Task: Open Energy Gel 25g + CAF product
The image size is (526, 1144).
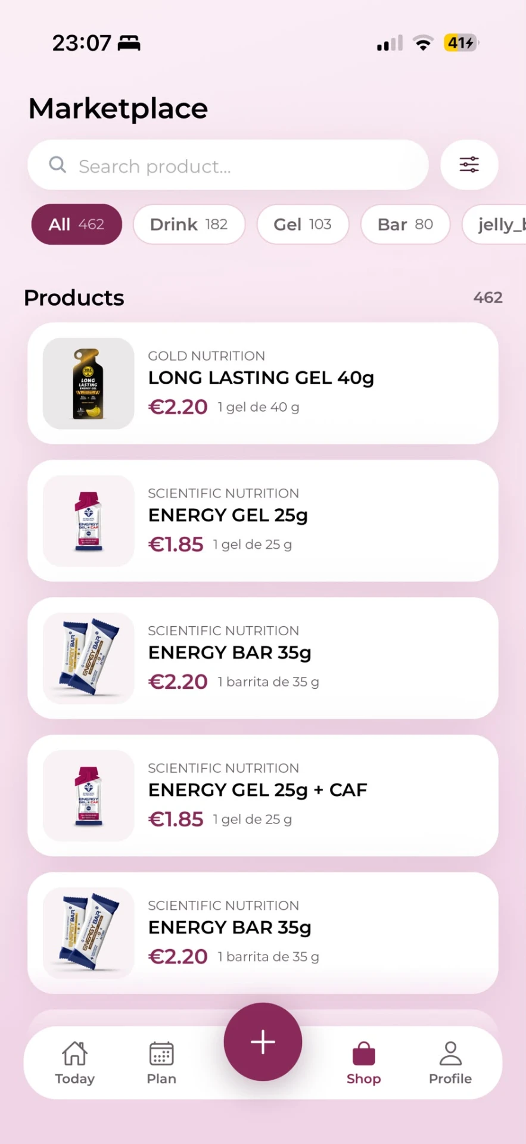Action: (x=263, y=795)
